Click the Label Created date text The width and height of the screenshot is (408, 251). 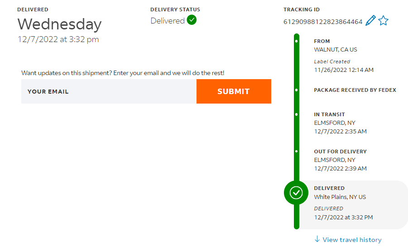click(x=344, y=70)
